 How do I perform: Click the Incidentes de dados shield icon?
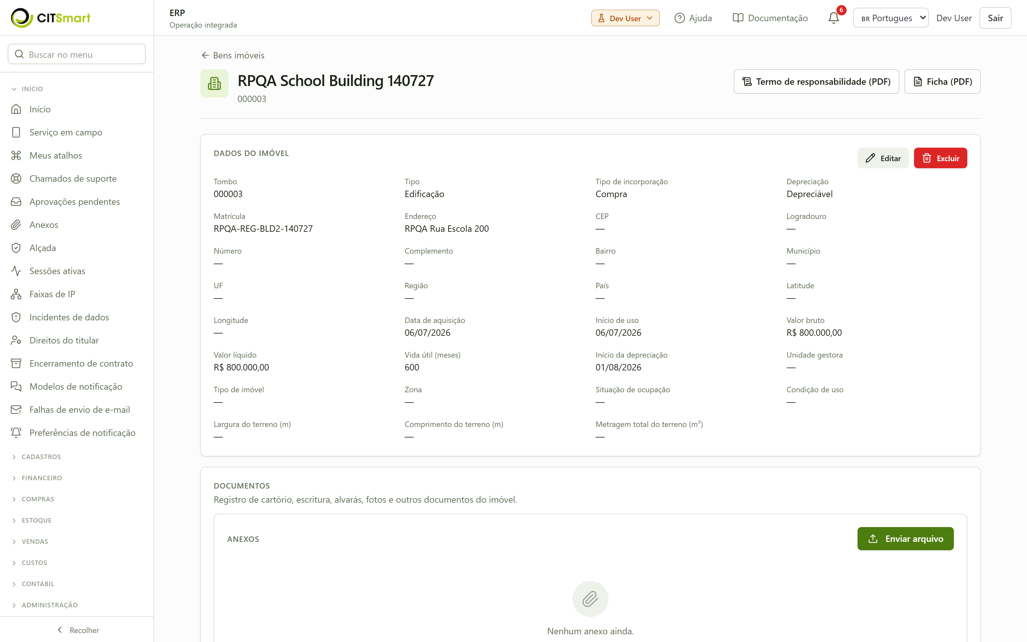coord(16,317)
